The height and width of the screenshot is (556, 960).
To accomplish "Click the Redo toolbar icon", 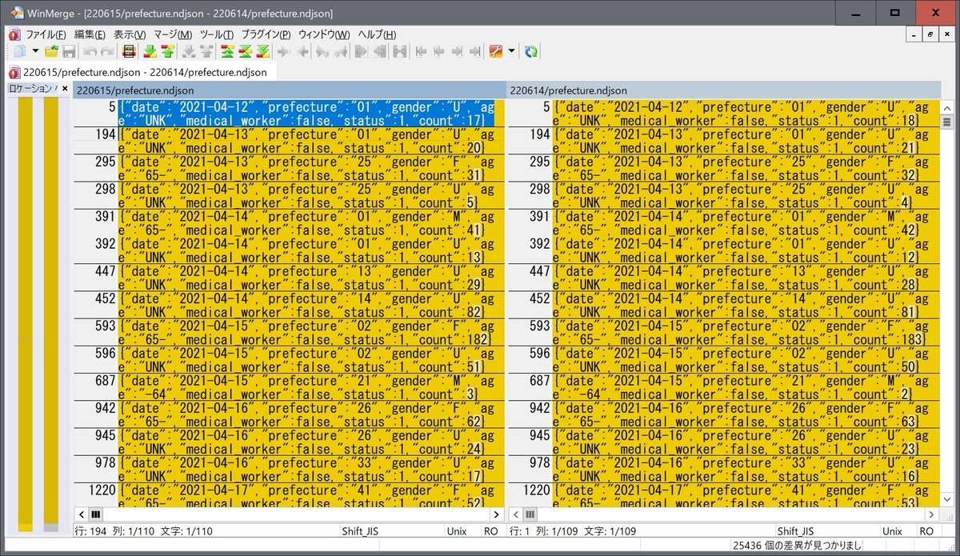I will [107, 51].
